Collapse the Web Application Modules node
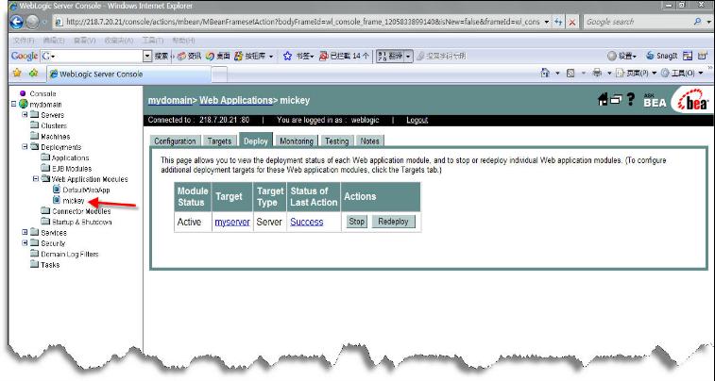The height and width of the screenshot is (381, 715). click(x=36, y=179)
